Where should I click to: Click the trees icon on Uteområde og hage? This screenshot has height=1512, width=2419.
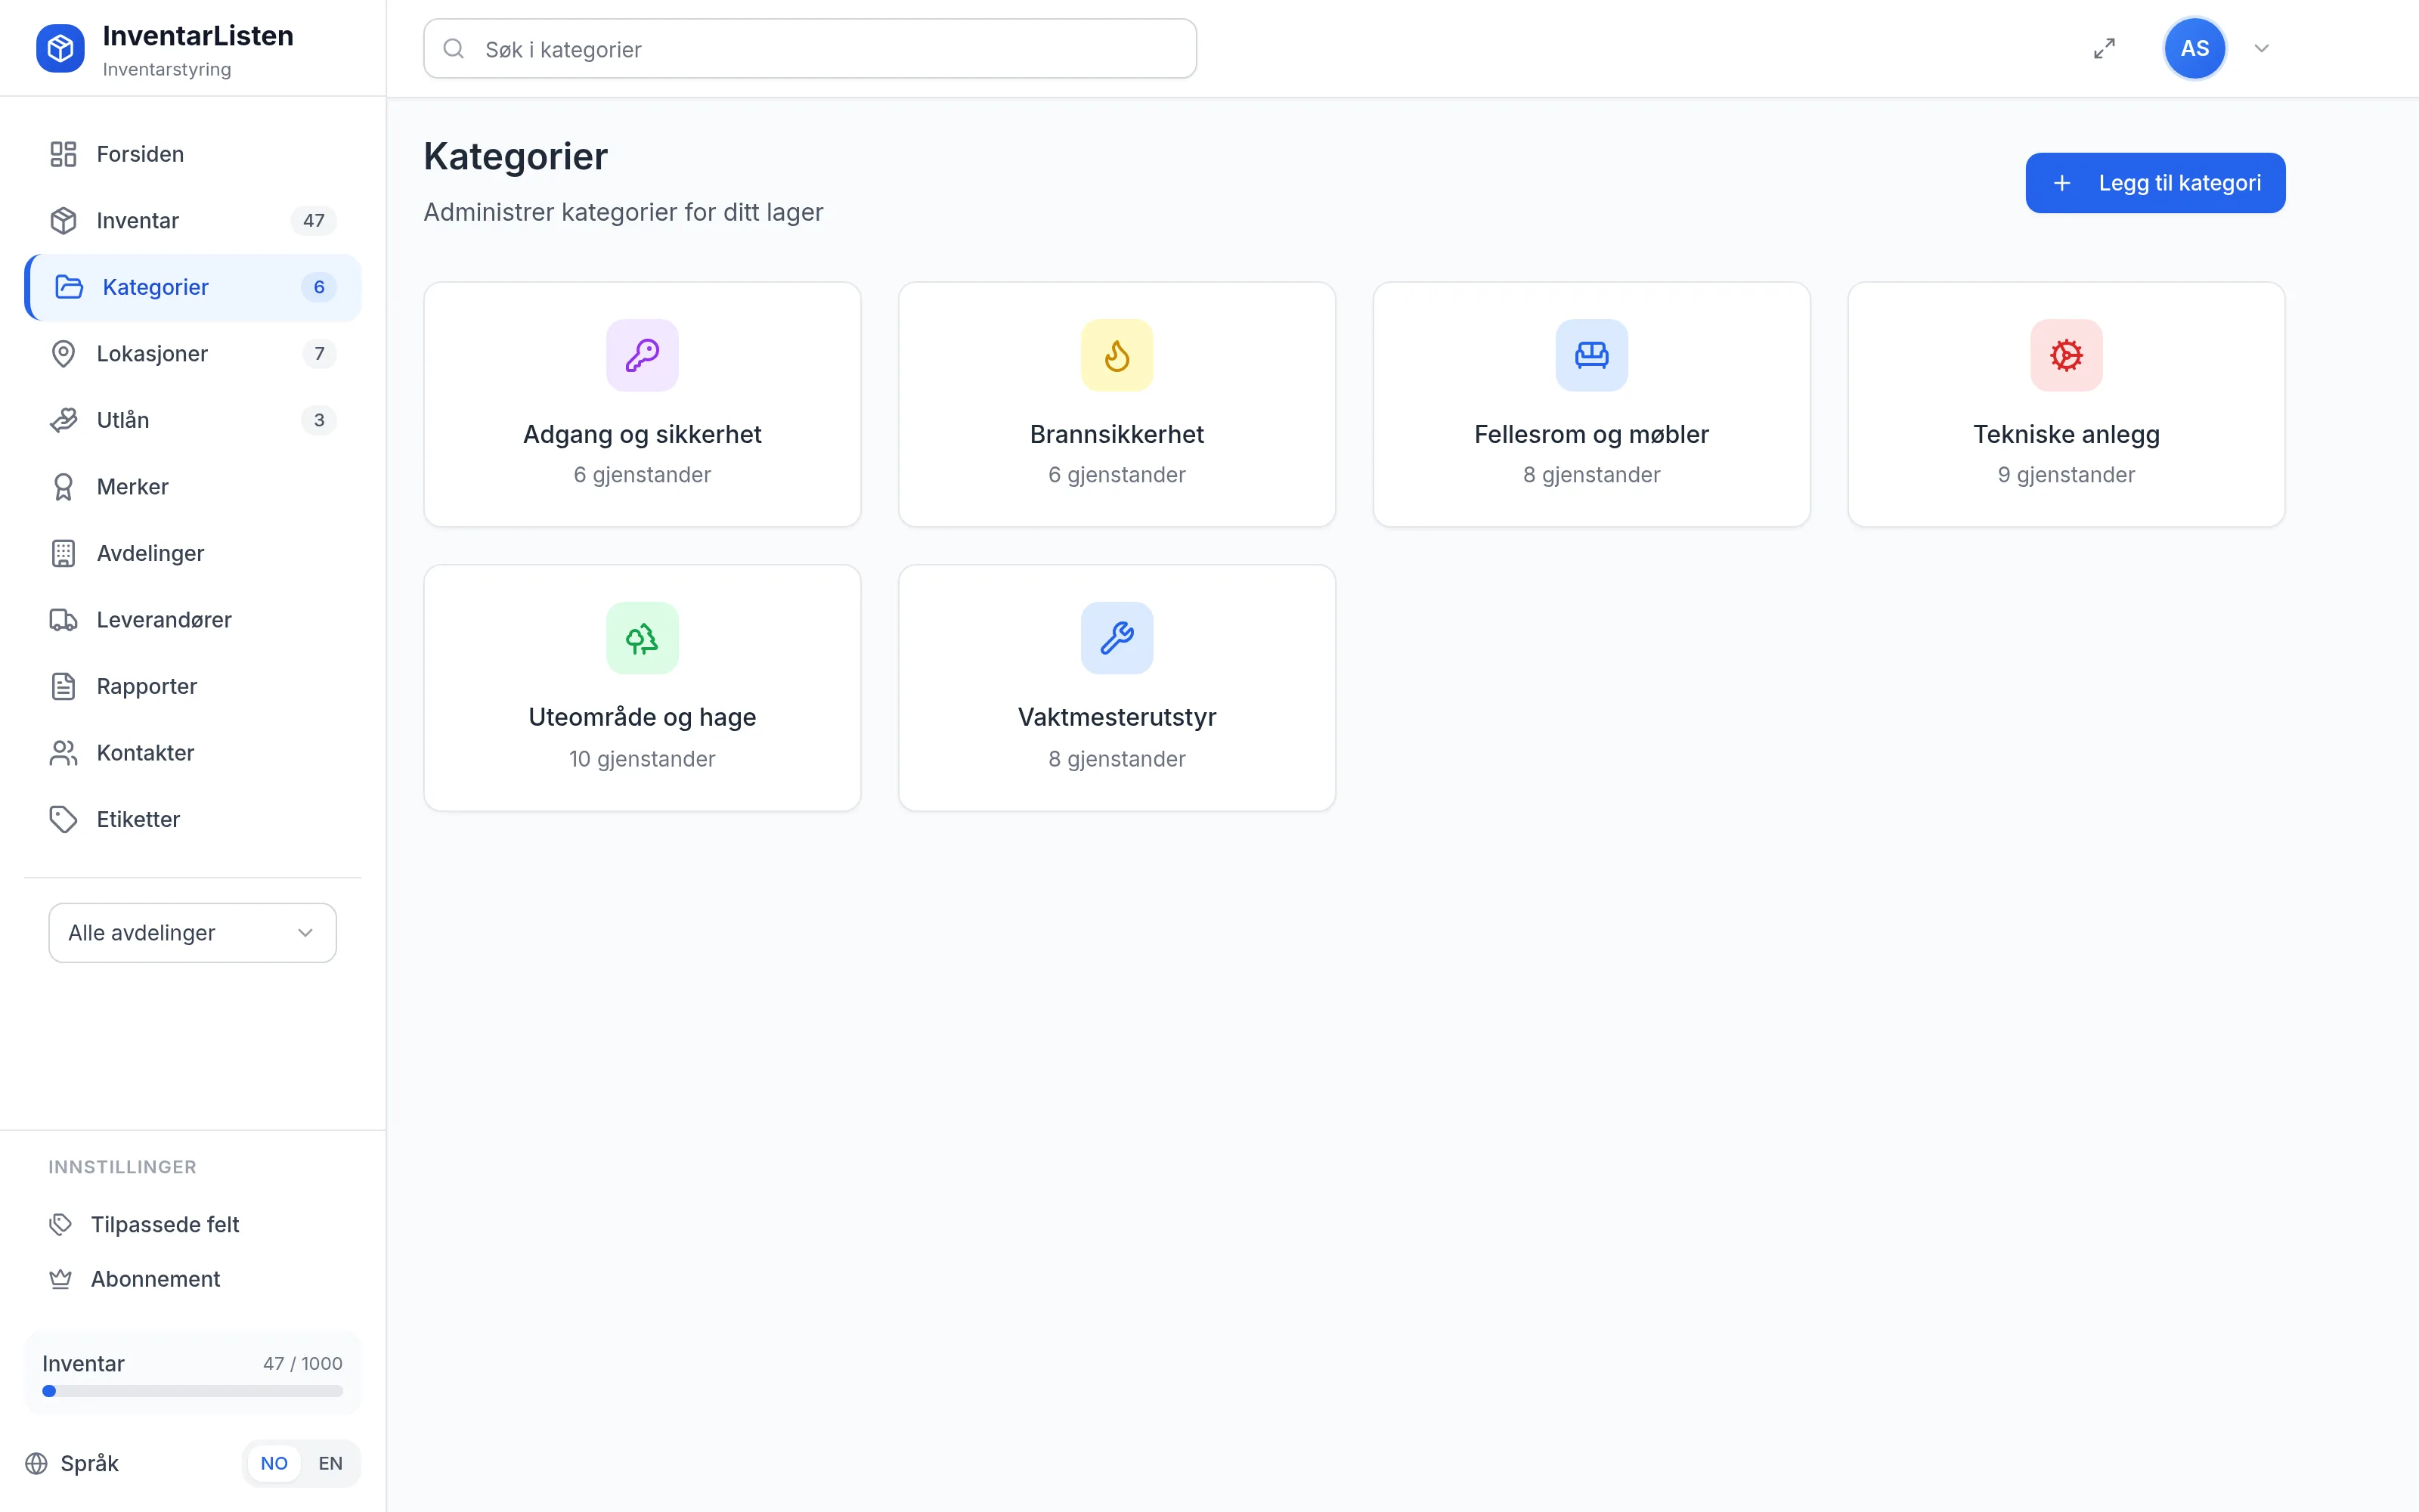[x=642, y=638]
